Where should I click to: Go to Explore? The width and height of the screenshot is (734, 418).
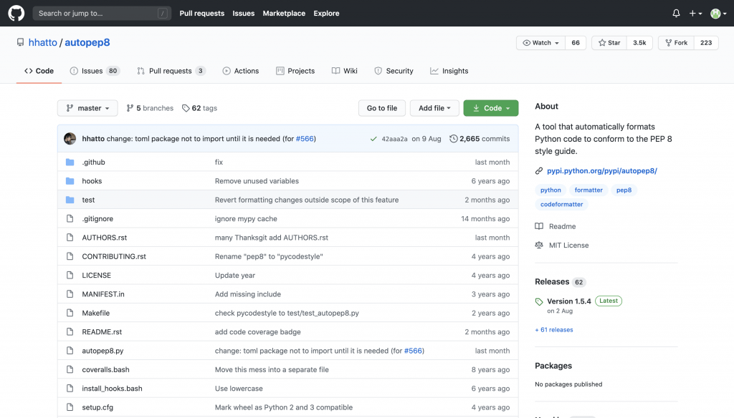coord(326,13)
